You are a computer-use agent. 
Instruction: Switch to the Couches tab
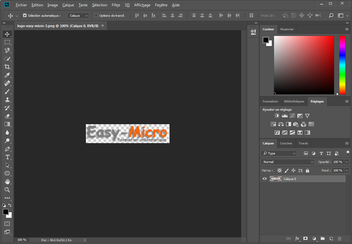click(286, 143)
